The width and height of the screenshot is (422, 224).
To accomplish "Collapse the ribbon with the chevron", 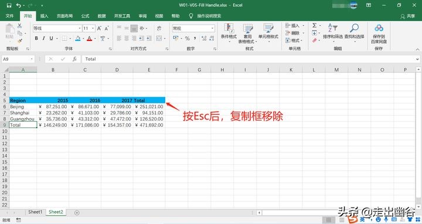I will [417, 49].
